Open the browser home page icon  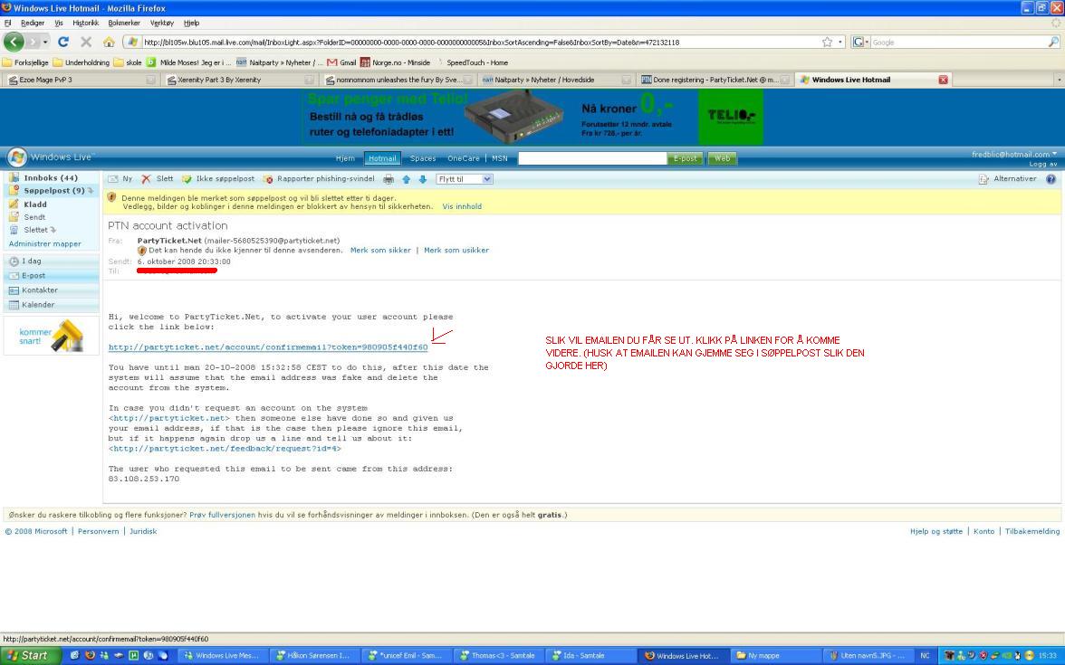109,42
